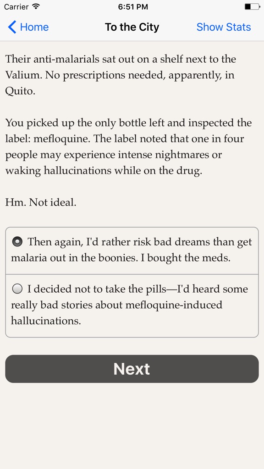Tap the battery indicator icon
264x469 pixels.
coord(252,6)
